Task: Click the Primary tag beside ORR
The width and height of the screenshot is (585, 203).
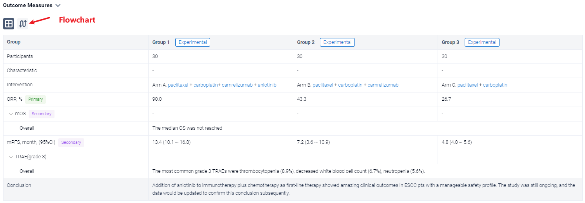Action: [x=35, y=100]
